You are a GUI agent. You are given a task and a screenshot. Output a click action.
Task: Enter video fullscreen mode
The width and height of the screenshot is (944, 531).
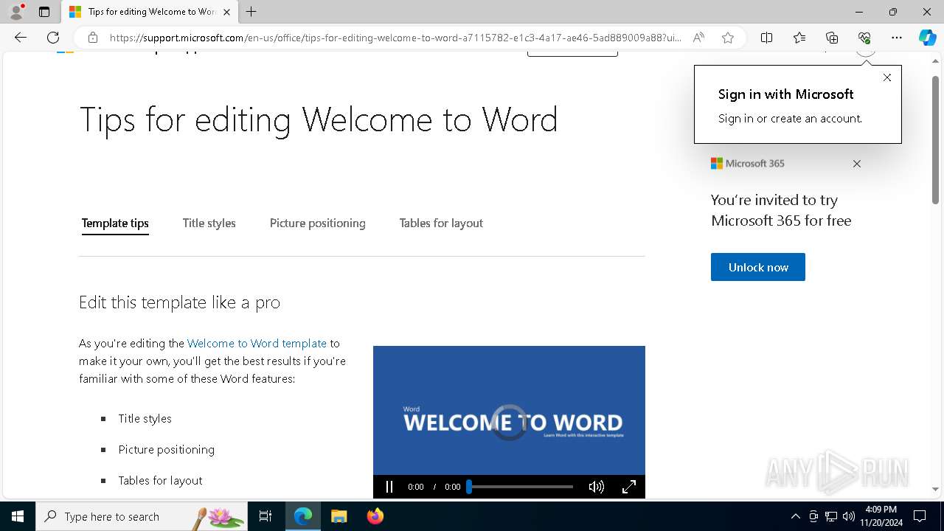629,487
